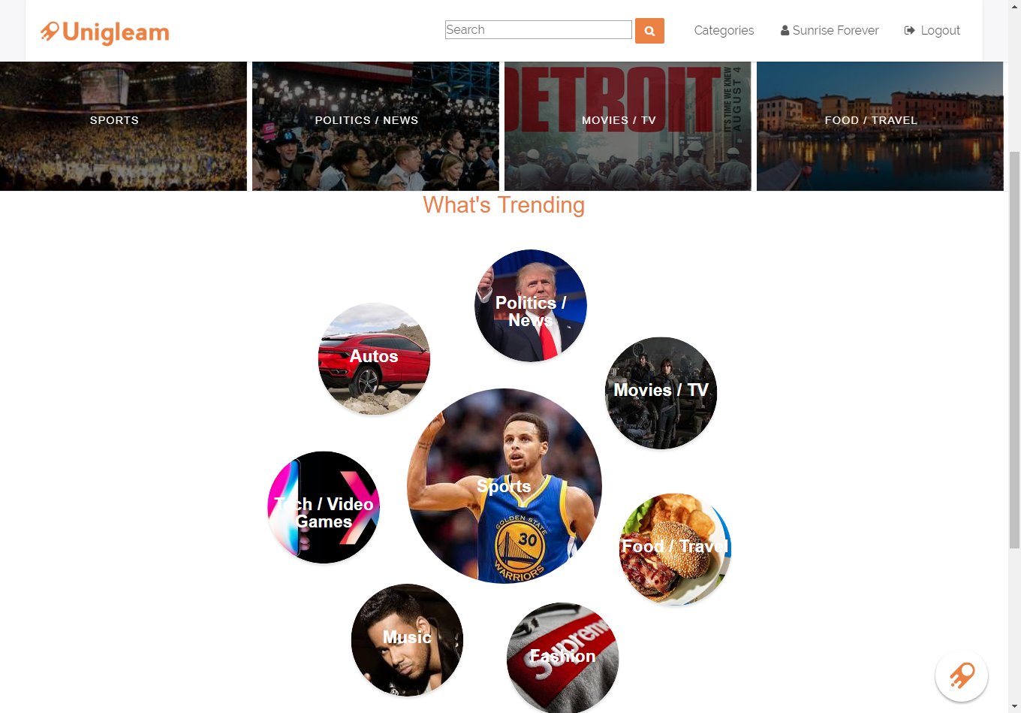Focus the Search input field

coord(538,30)
